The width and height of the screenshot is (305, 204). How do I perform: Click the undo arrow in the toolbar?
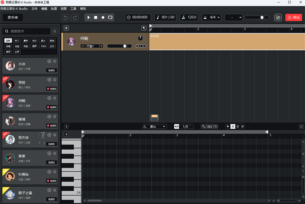pos(66,18)
